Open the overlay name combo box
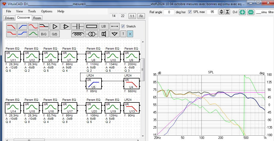Viewport: 274px width, 141px height. click(x=265, y=12)
